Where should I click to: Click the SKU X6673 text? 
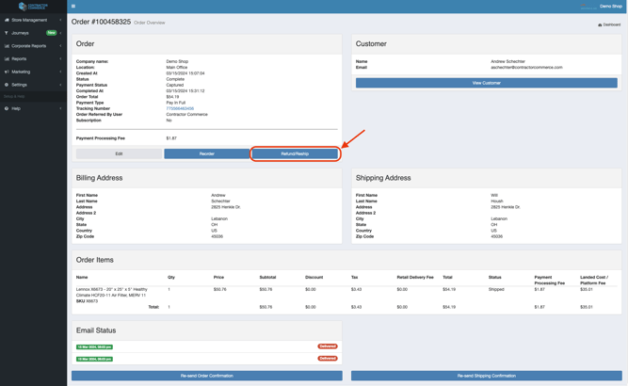coord(87,301)
